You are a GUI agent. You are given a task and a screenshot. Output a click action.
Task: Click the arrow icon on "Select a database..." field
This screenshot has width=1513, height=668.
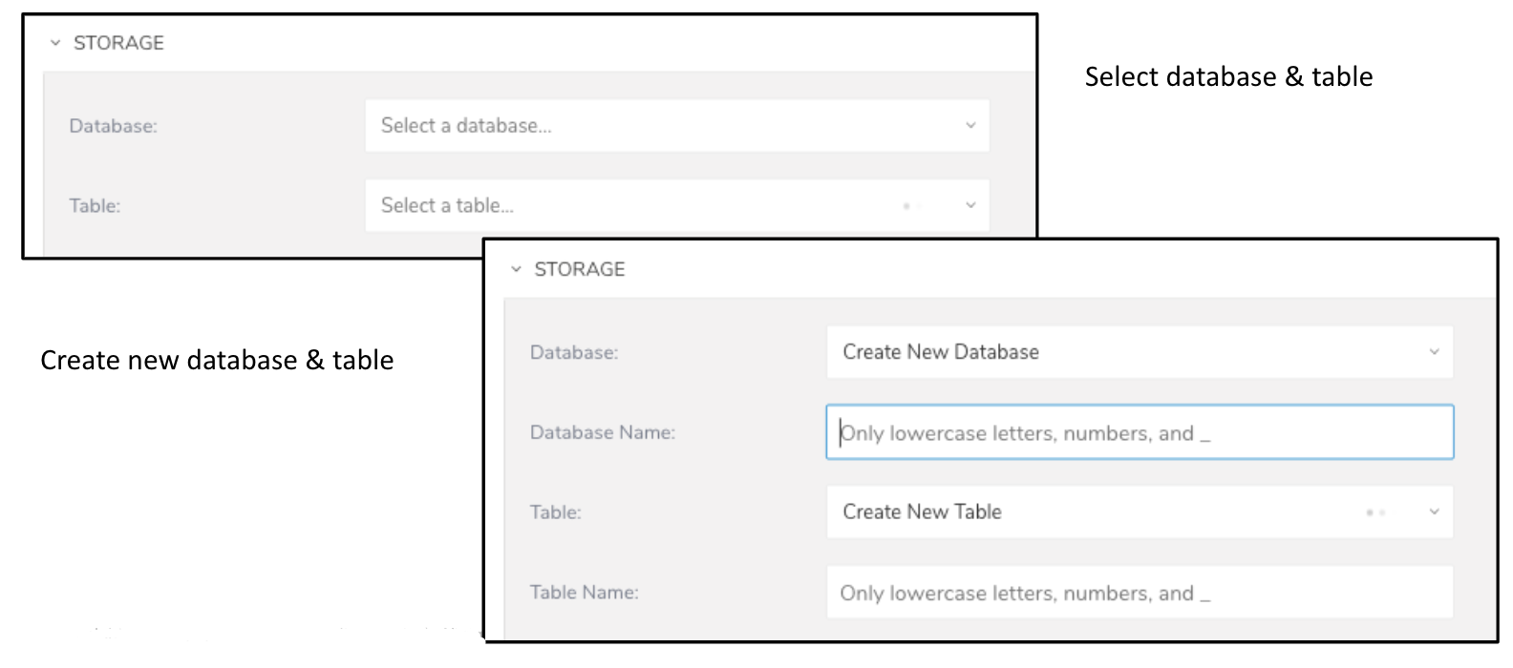coord(970,126)
